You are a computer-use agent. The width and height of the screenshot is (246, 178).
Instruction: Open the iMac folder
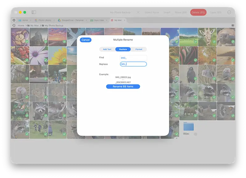click(188, 126)
